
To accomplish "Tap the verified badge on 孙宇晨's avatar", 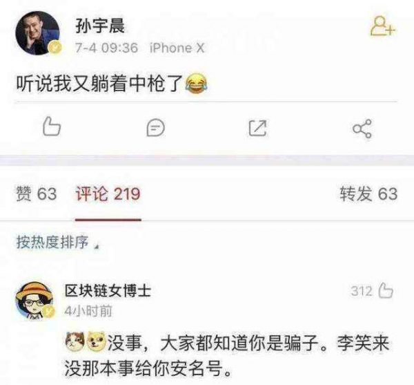I will 55,48.
